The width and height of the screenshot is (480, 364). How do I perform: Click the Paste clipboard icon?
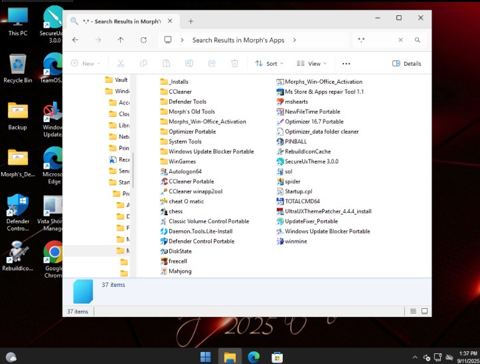[x=166, y=63]
